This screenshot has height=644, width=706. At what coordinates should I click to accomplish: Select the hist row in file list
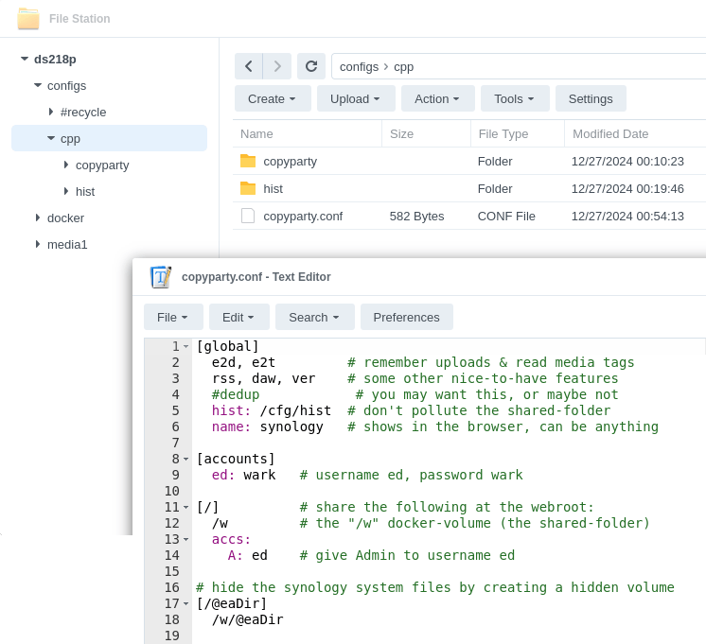(x=469, y=188)
